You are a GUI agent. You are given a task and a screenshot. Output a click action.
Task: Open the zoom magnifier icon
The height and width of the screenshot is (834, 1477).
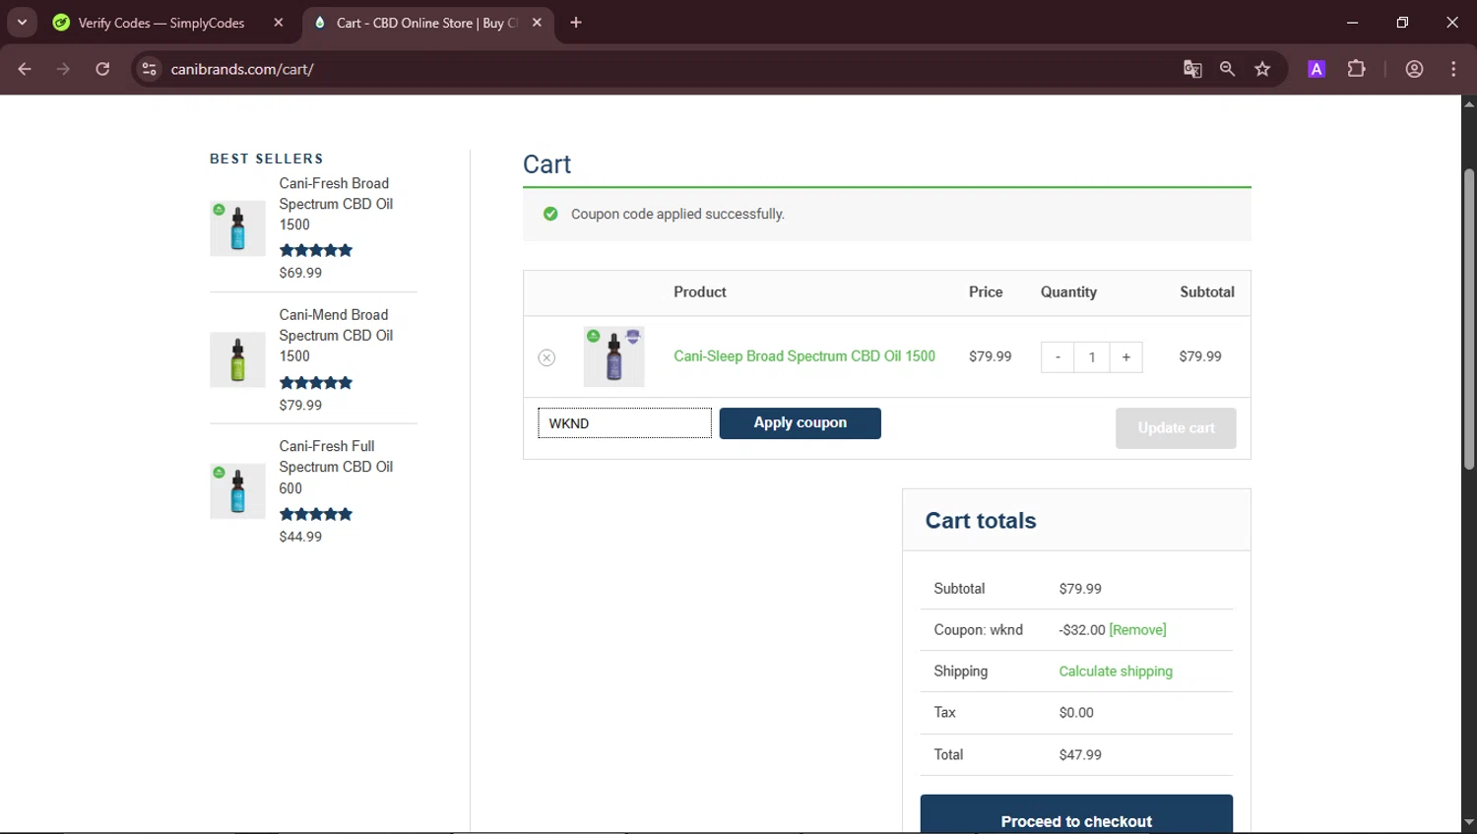(x=1227, y=69)
